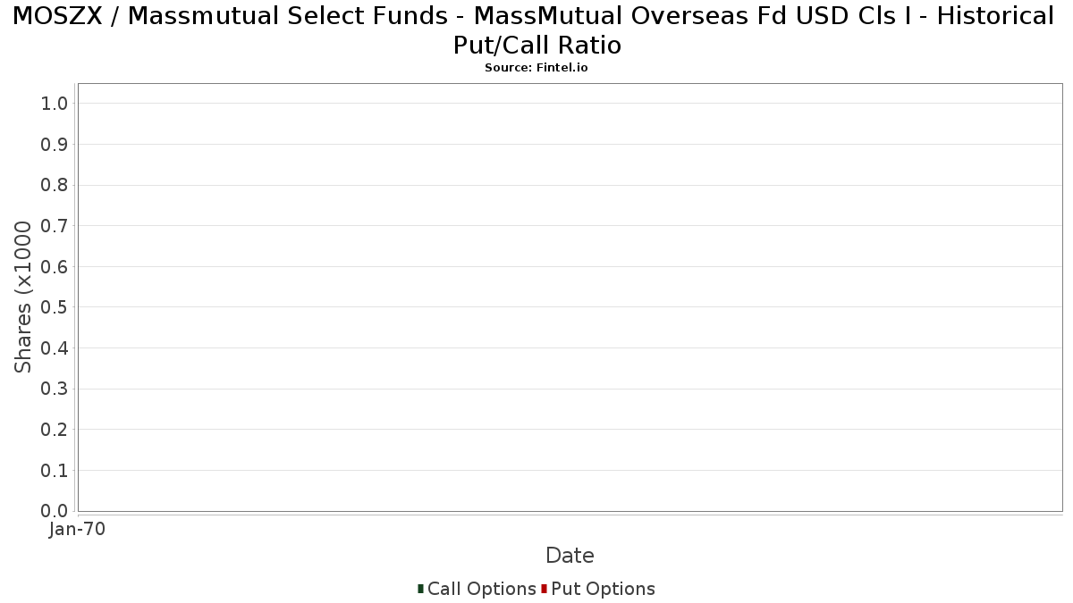Click the 0.4 y-axis tick label
Image resolution: width=1073 pixels, height=603 pixels.
tap(55, 348)
